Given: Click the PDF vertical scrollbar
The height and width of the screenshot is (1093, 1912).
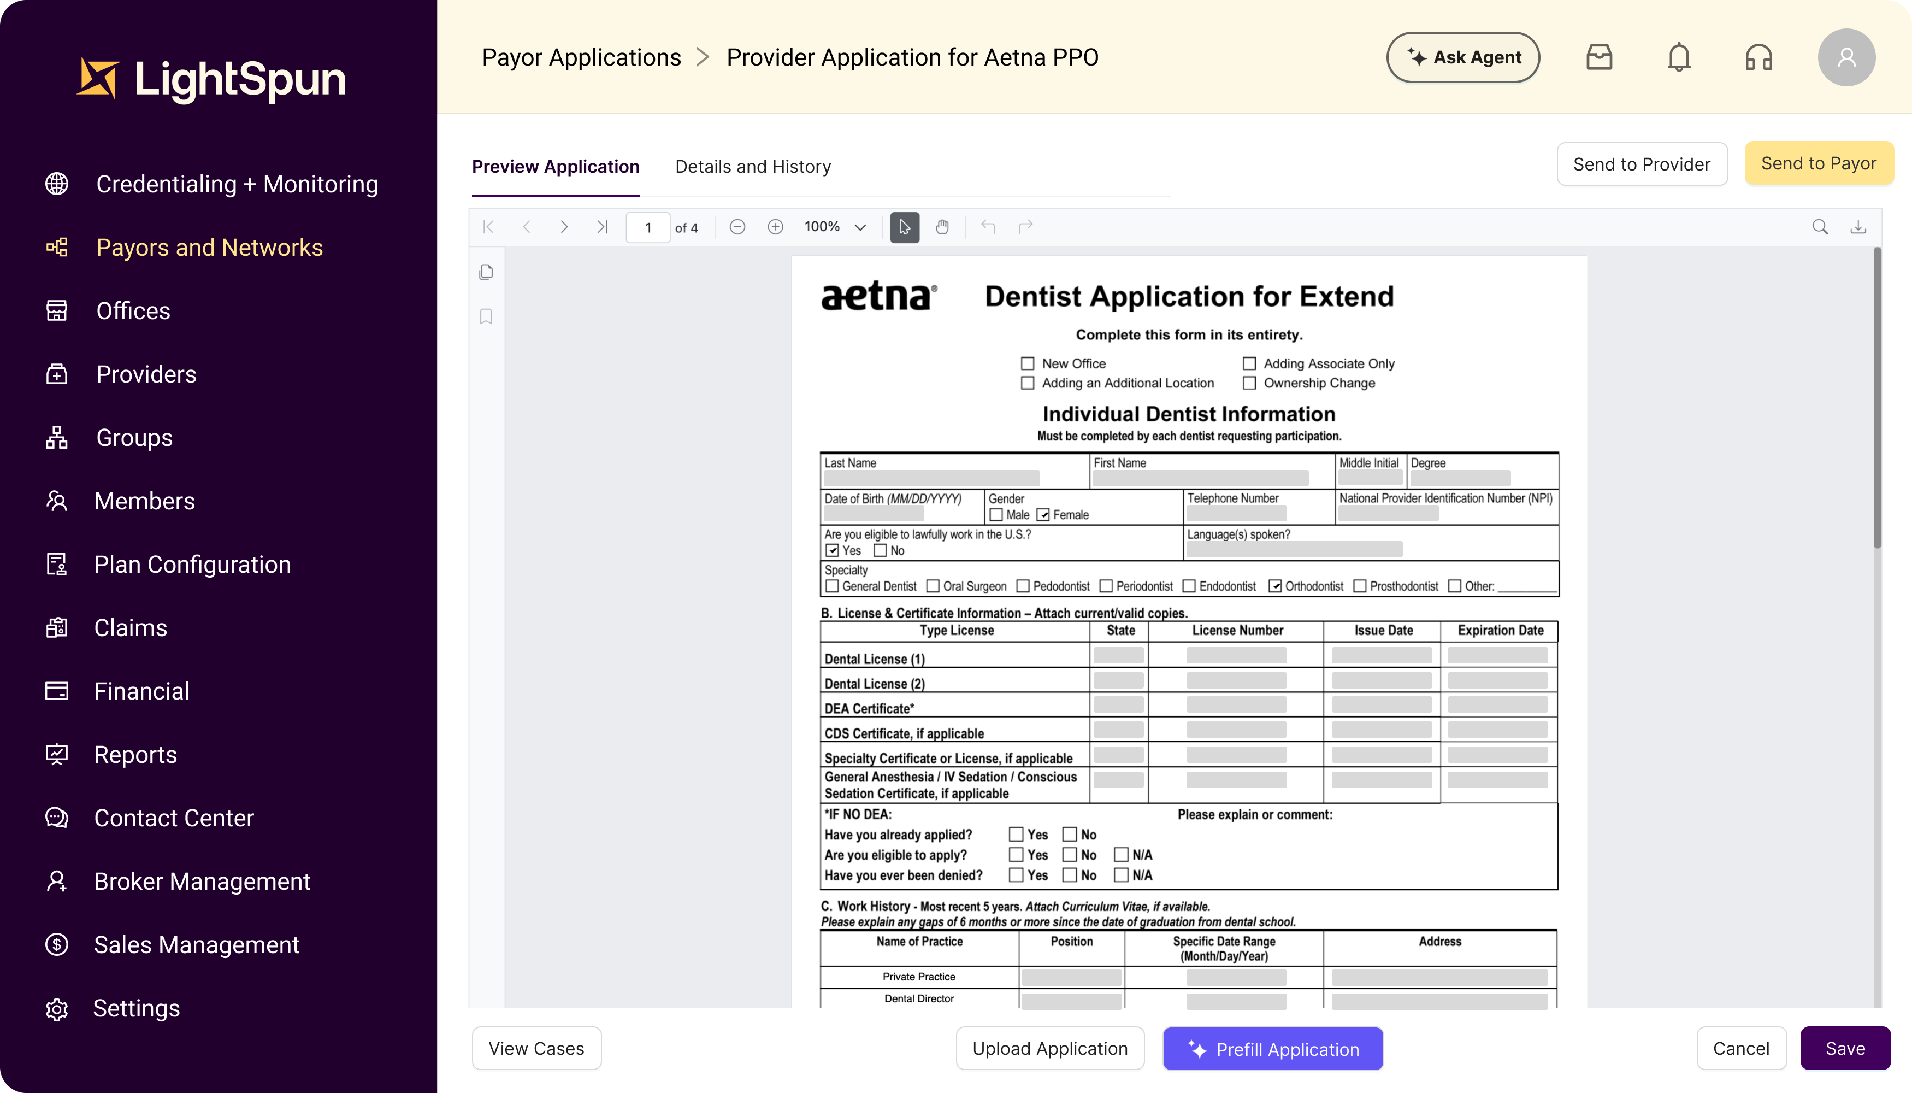Looking at the screenshot, I should coord(1878,398).
